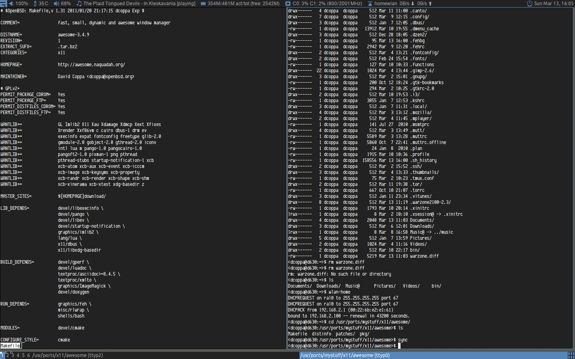Click the .gtk-bookmarks file entry
This screenshot has height=359, width=575.
[427, 83]
